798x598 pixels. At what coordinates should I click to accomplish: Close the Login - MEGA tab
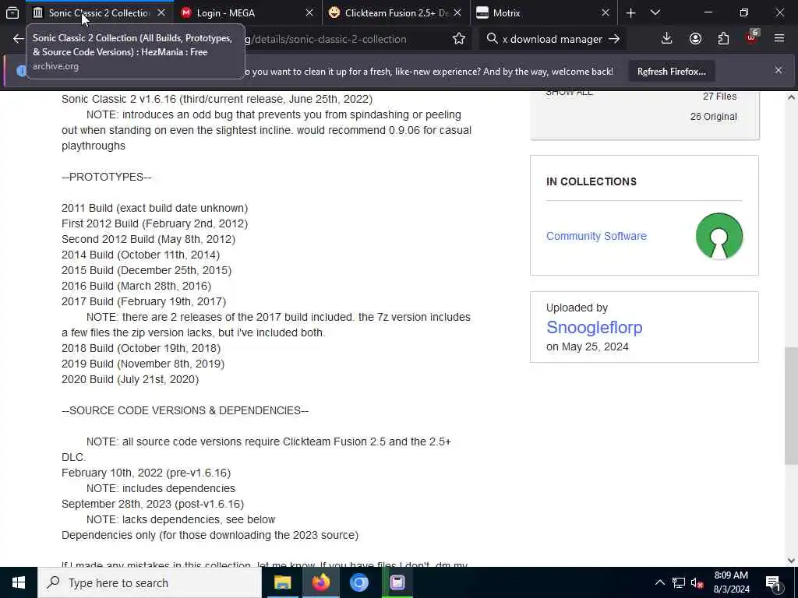click(309, 13)
